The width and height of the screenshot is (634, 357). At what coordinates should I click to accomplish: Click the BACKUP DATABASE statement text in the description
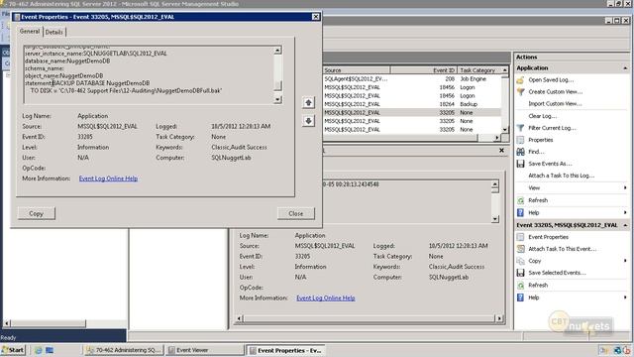click(101, 83)
